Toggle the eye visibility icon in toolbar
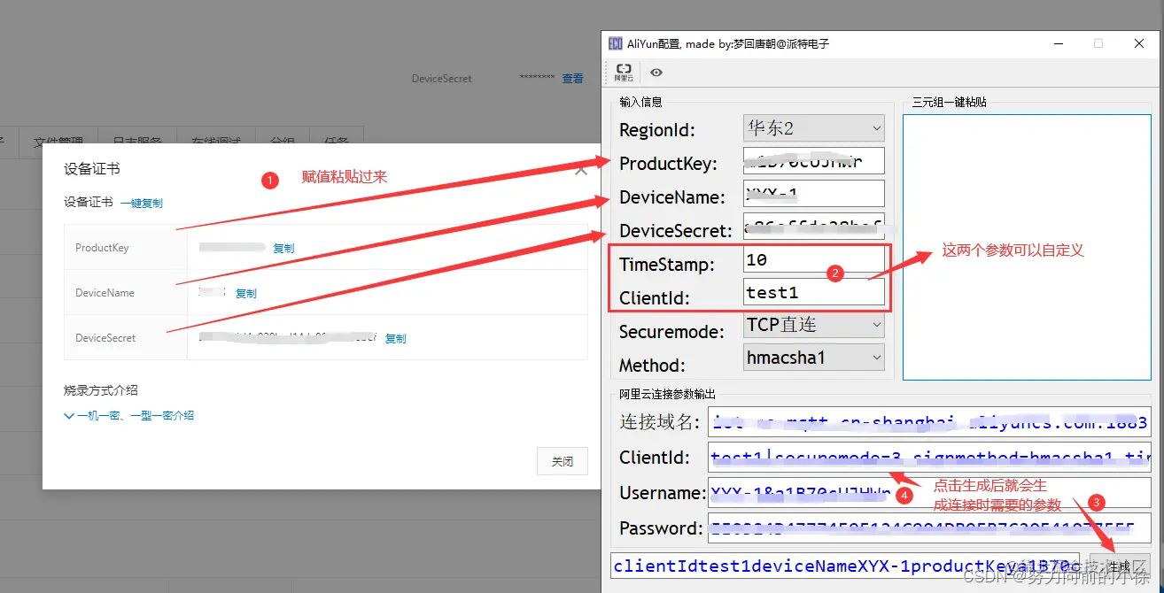1164x593 pixels. click(x=656, y=73)
